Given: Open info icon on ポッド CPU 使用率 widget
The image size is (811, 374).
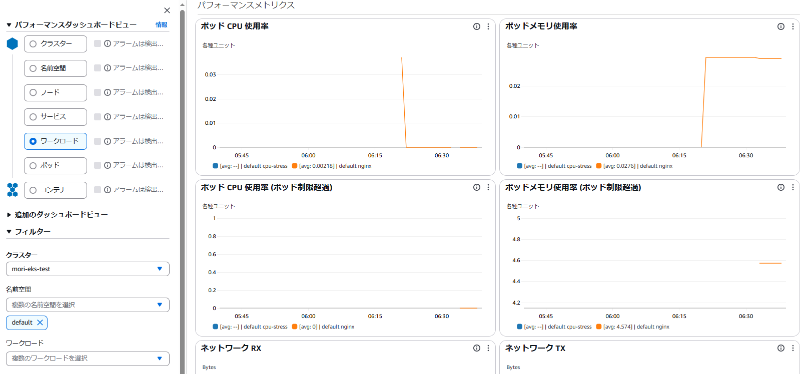Looking at the screenshot, I should pyautogui.click(x=477, y=26).
